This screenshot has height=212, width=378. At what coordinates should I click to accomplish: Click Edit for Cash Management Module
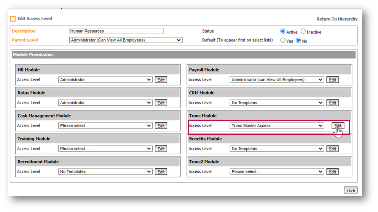(161, 126)
